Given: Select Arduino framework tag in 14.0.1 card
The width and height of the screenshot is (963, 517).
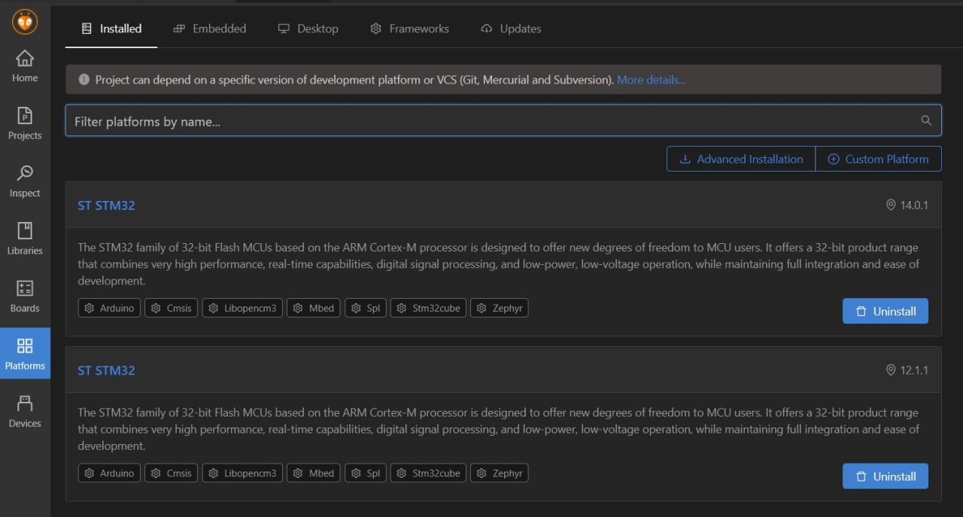Looking at the screenshot, I should [109, 308].
